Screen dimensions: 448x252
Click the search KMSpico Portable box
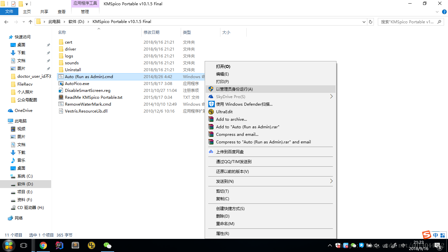pos(411,22)
